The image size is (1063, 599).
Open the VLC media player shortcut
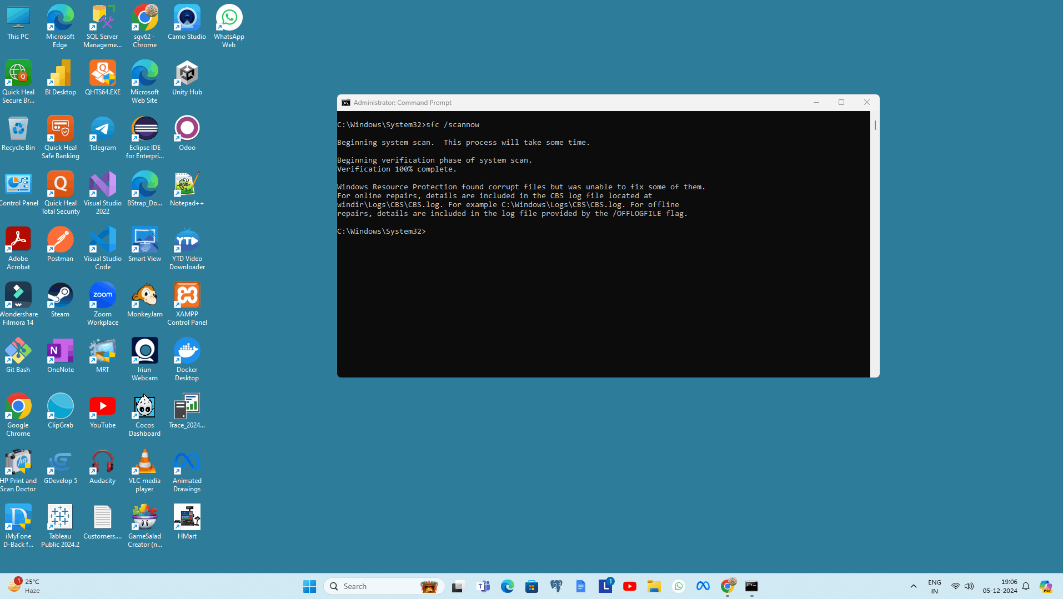tap(144, 470)
